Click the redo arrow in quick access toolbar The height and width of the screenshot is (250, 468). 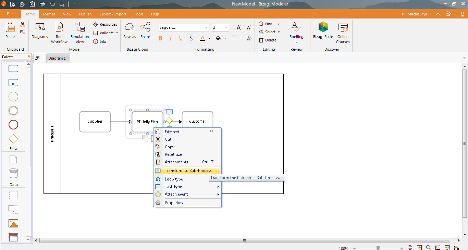point(62,4)
